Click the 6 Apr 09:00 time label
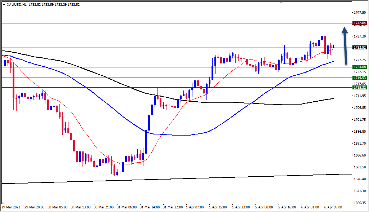 (333, 207)
